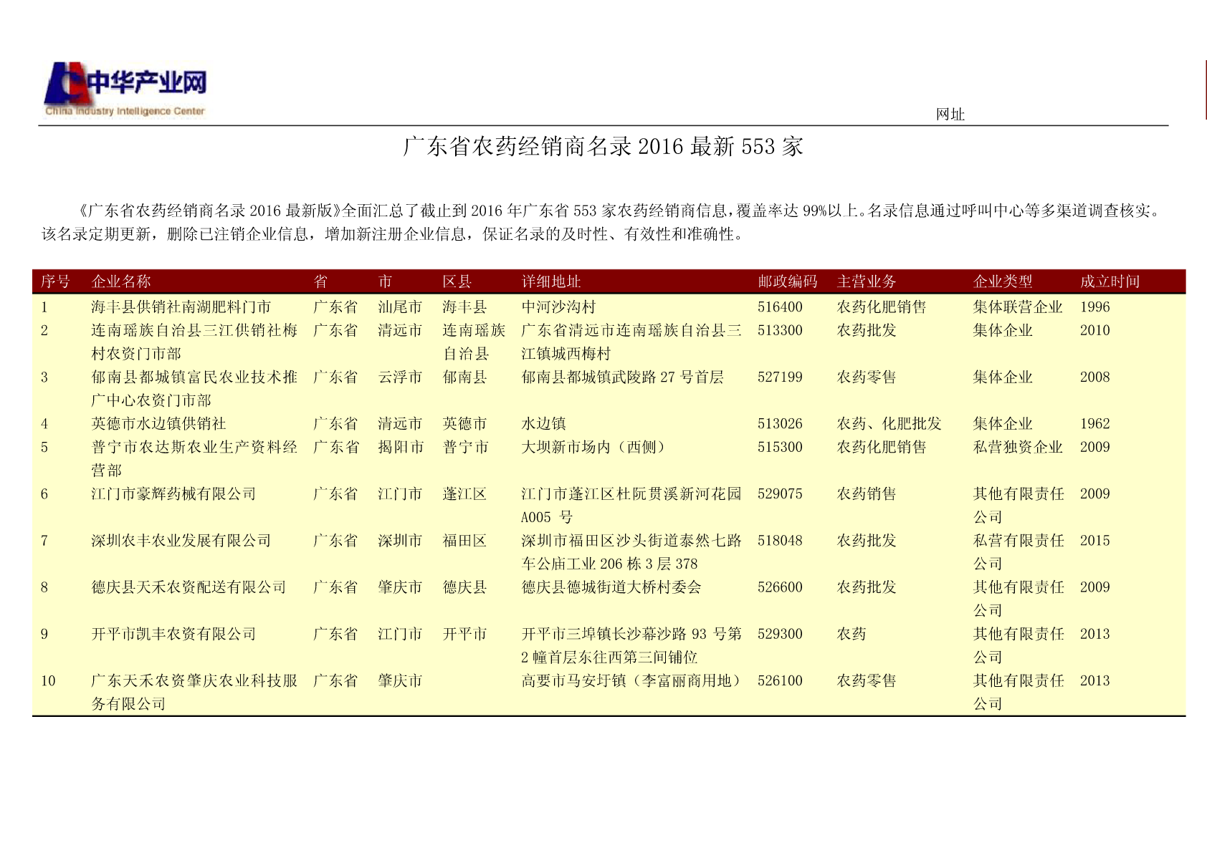Click the 成立时间 column header

point(1110,281)
